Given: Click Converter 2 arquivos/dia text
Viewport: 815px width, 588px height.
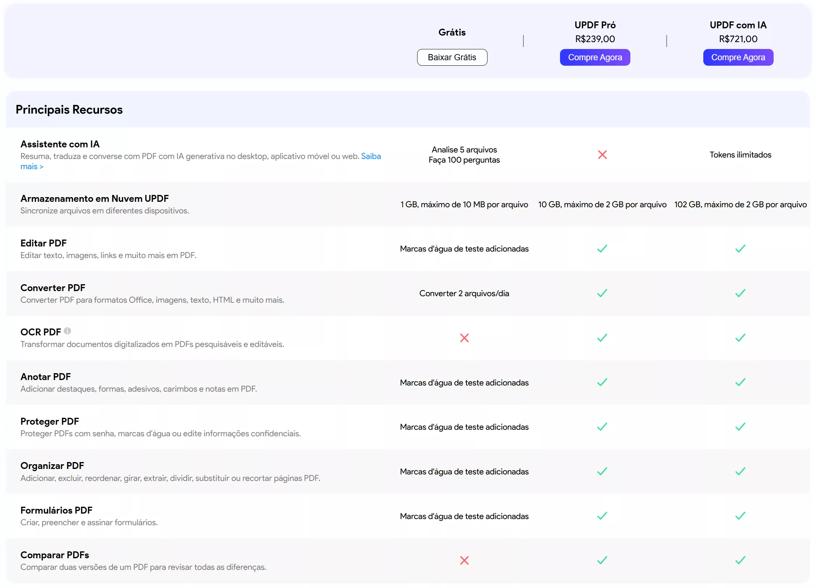Looking at the screenshot, I should click(464, 293).
